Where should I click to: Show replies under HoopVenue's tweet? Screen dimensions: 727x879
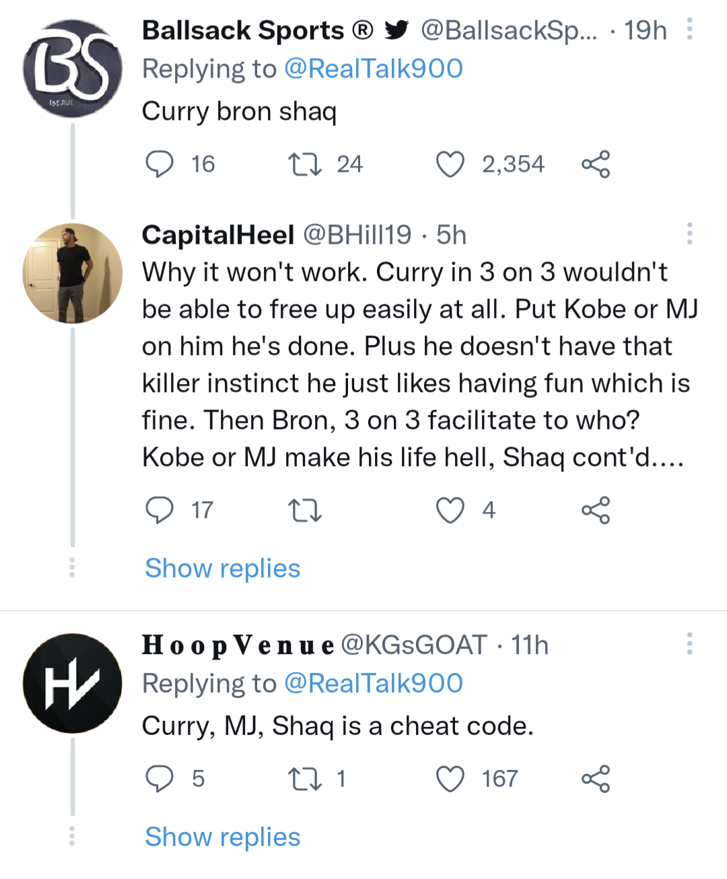[x=223, y=837]
